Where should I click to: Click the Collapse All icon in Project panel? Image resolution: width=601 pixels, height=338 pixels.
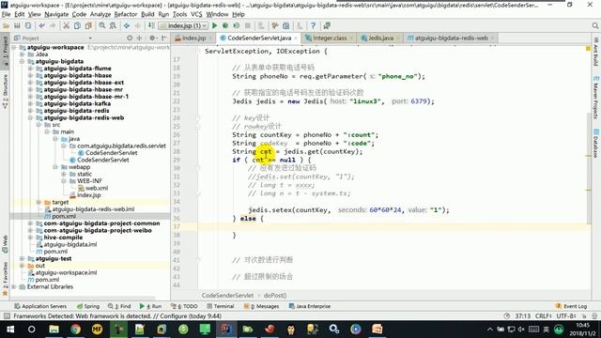tap(140, 38)
